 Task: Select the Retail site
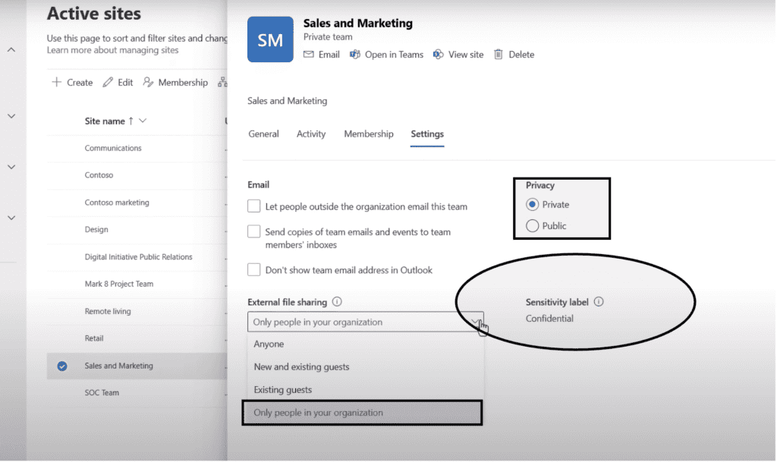[94, 338]
